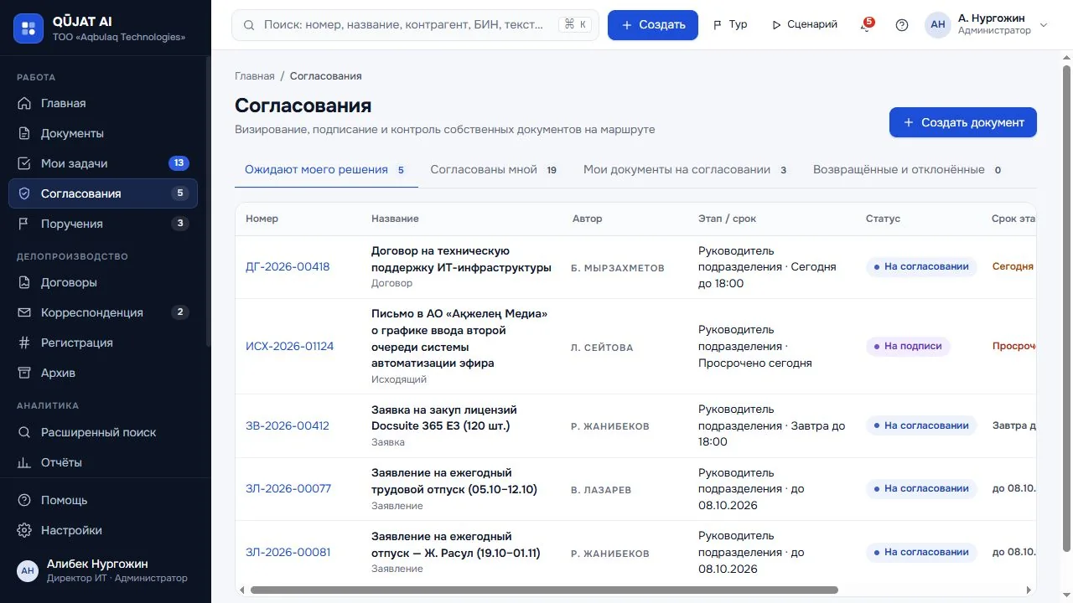
Task: Open Отчёты in the sidebar
Action: point(103,462)
